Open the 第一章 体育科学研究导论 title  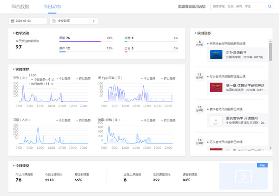pos(245,86)
